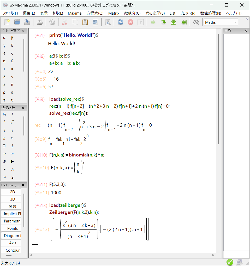Insert the infinity symbol ∞
This screenshot has width=250, height=266.
(x=12, y=154)
